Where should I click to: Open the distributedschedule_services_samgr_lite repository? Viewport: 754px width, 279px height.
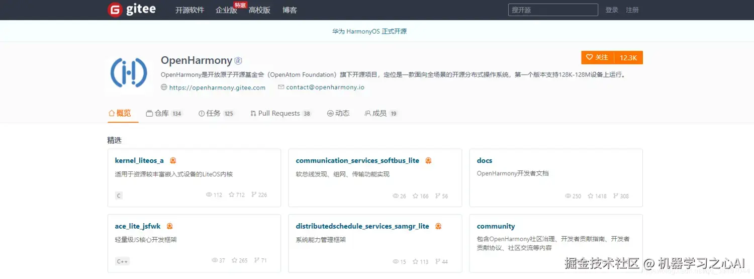(362, 226)
